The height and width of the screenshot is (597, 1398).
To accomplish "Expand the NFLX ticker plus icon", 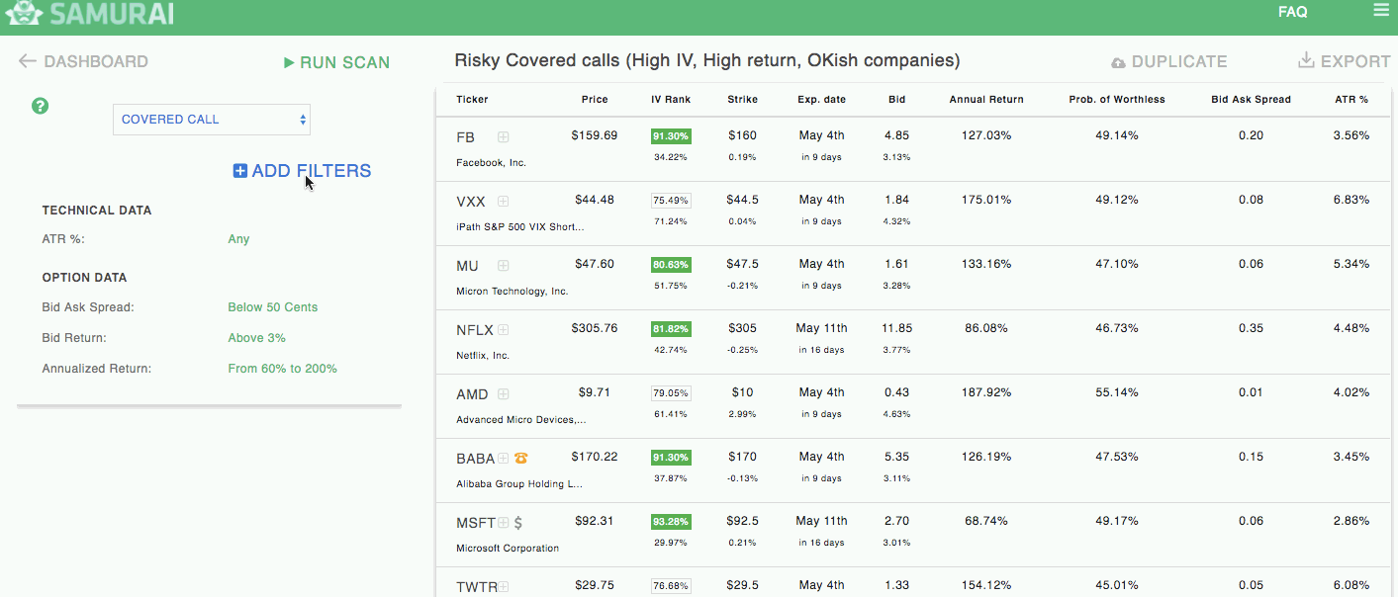I will point(504,329).
